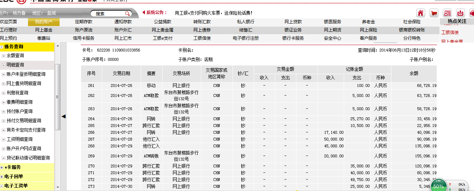Open the 网上保险 menu
474x191 pixels.
369,30
